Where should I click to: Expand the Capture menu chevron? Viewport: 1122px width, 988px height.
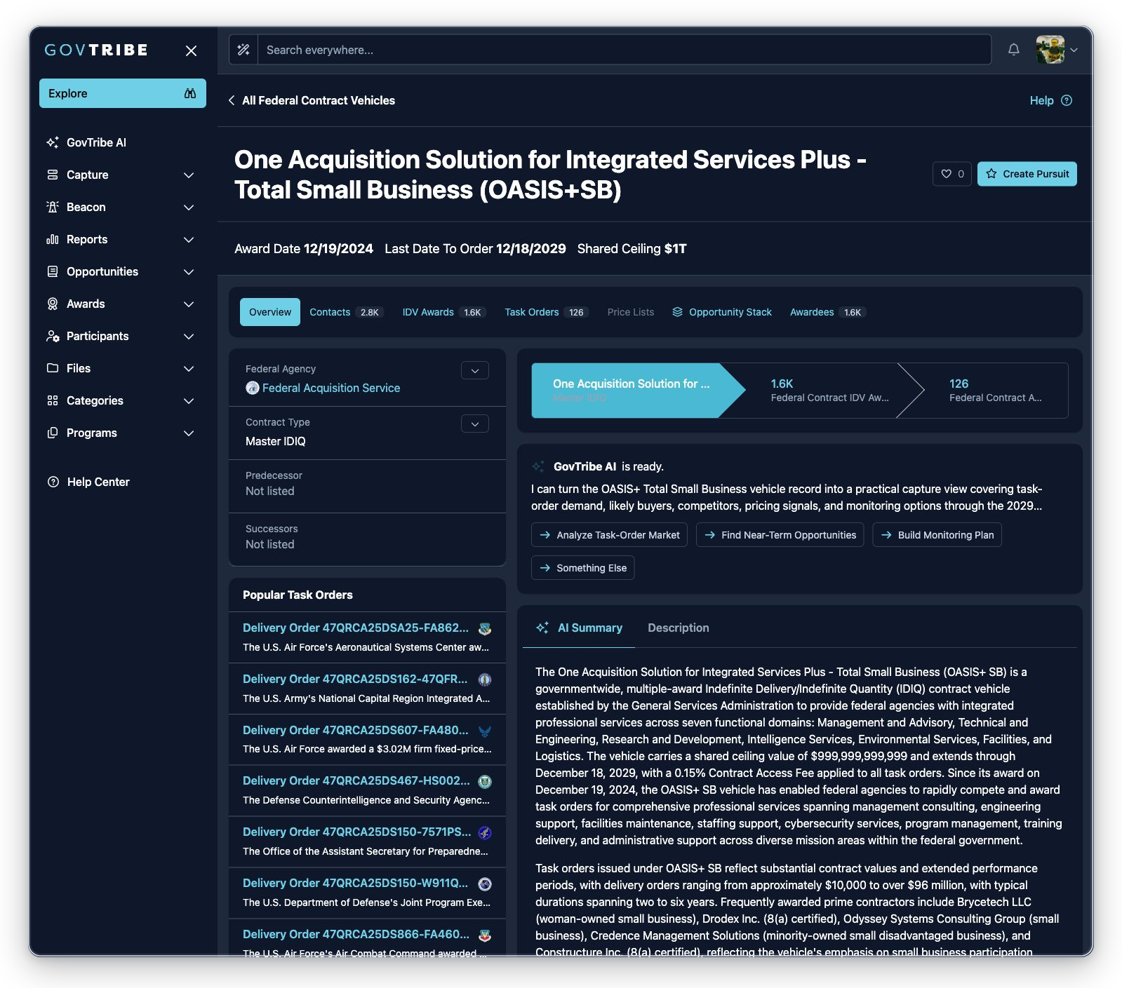click(x=189, y=175)
